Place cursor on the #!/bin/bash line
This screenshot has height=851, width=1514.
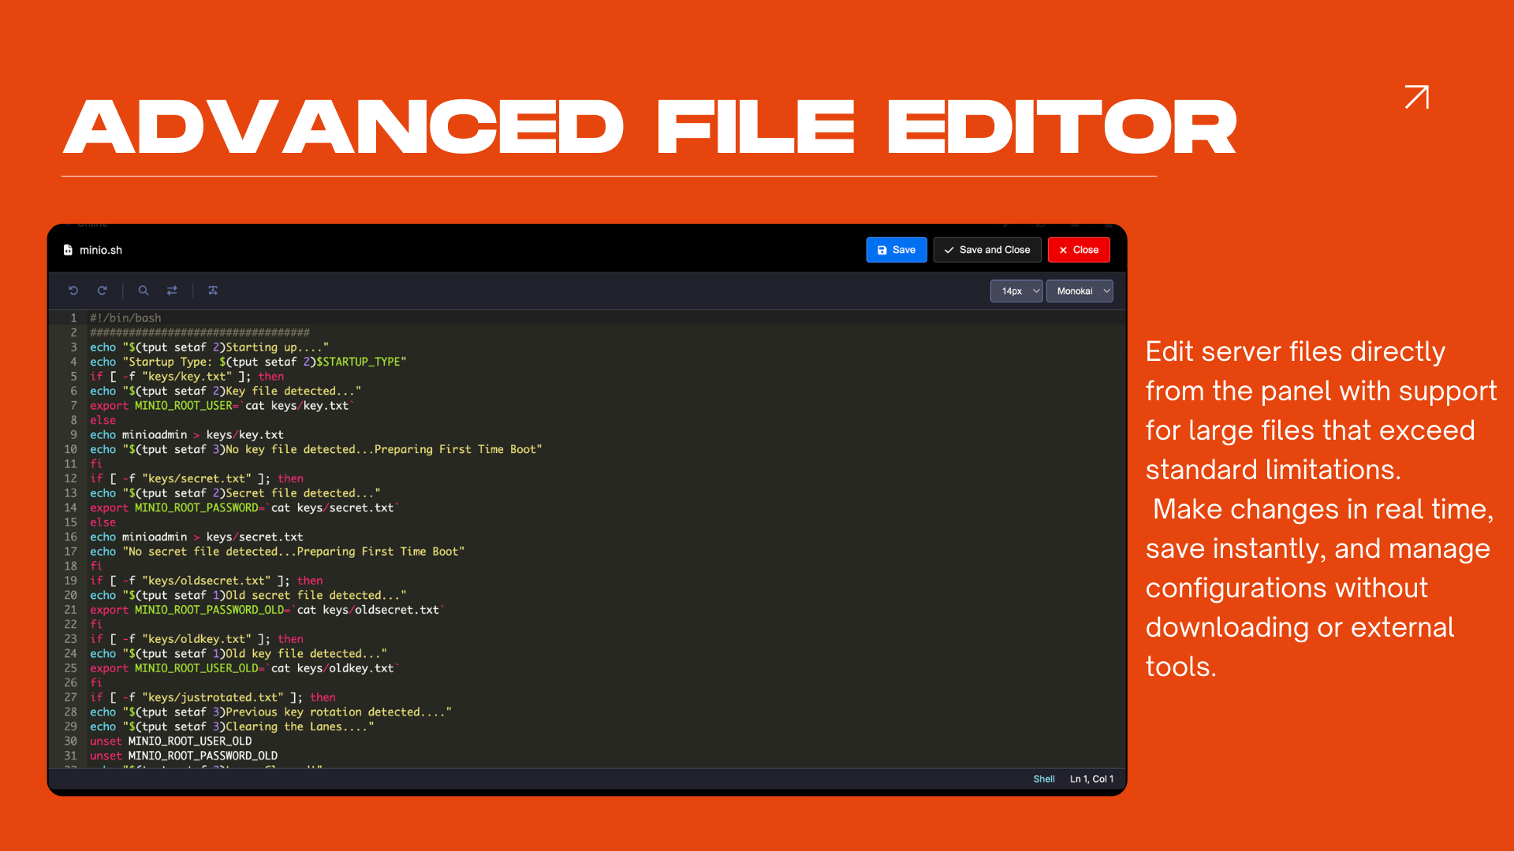125,318
